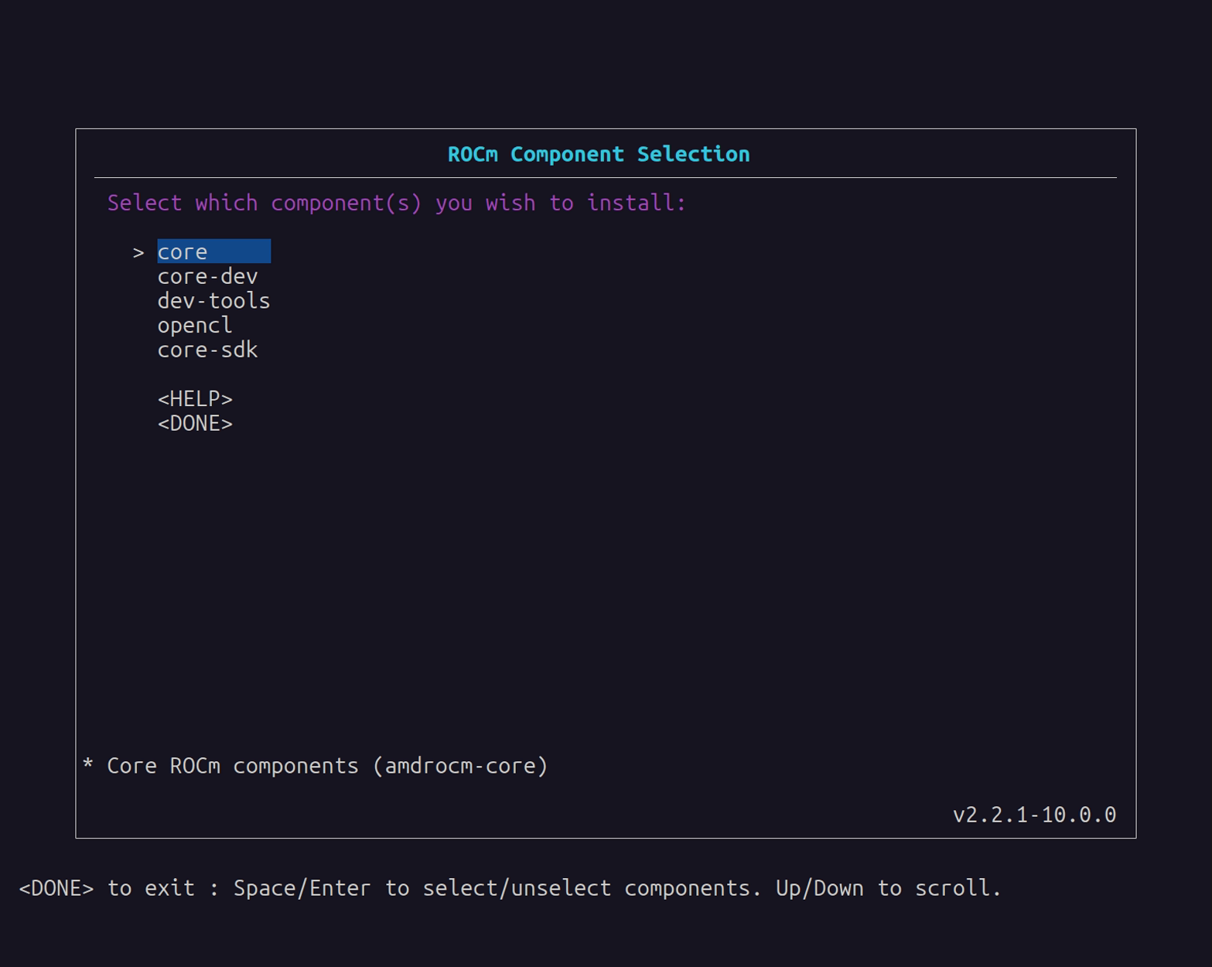Pick the opencl component

click(195, 326)
